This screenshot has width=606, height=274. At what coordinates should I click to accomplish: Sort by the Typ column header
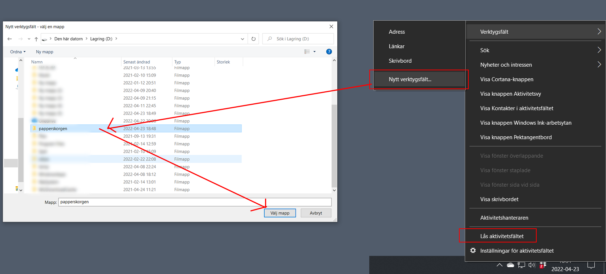pos(194,62)
